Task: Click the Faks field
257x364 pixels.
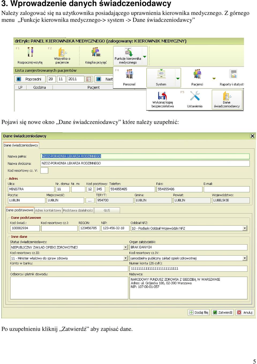Action: click(x=179, y=189)
